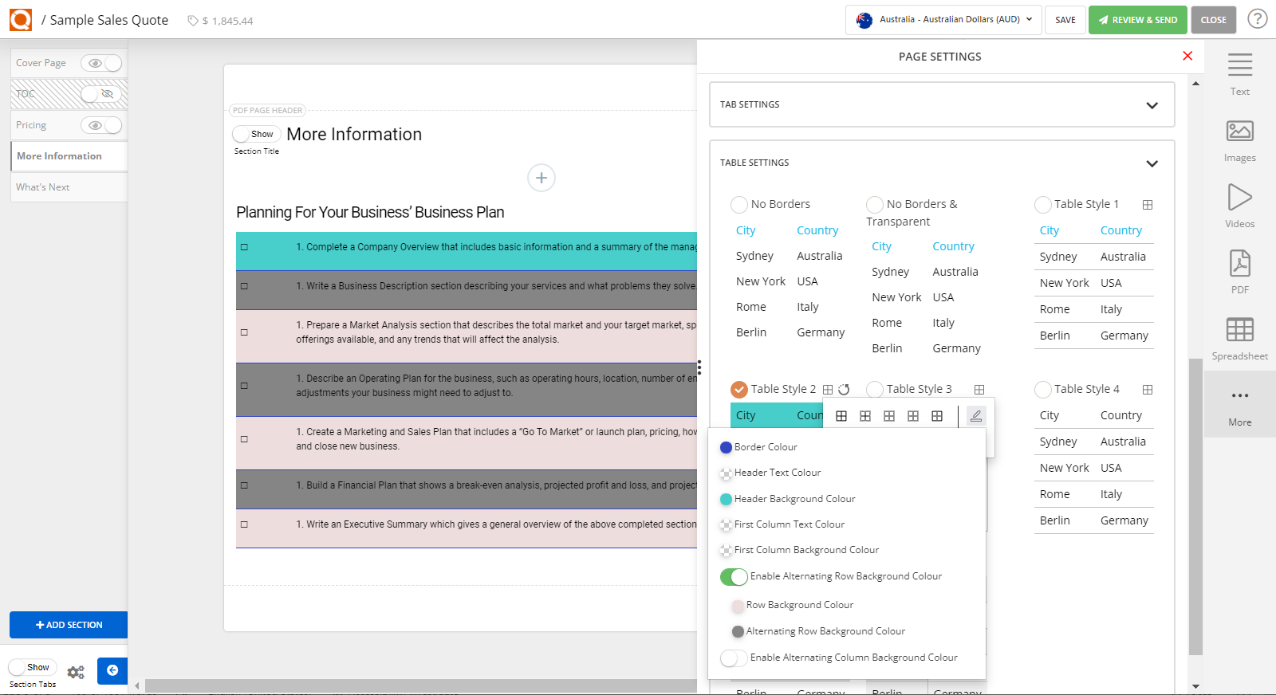Click the Header Background Colour swatch

click(x=726, y=500)
